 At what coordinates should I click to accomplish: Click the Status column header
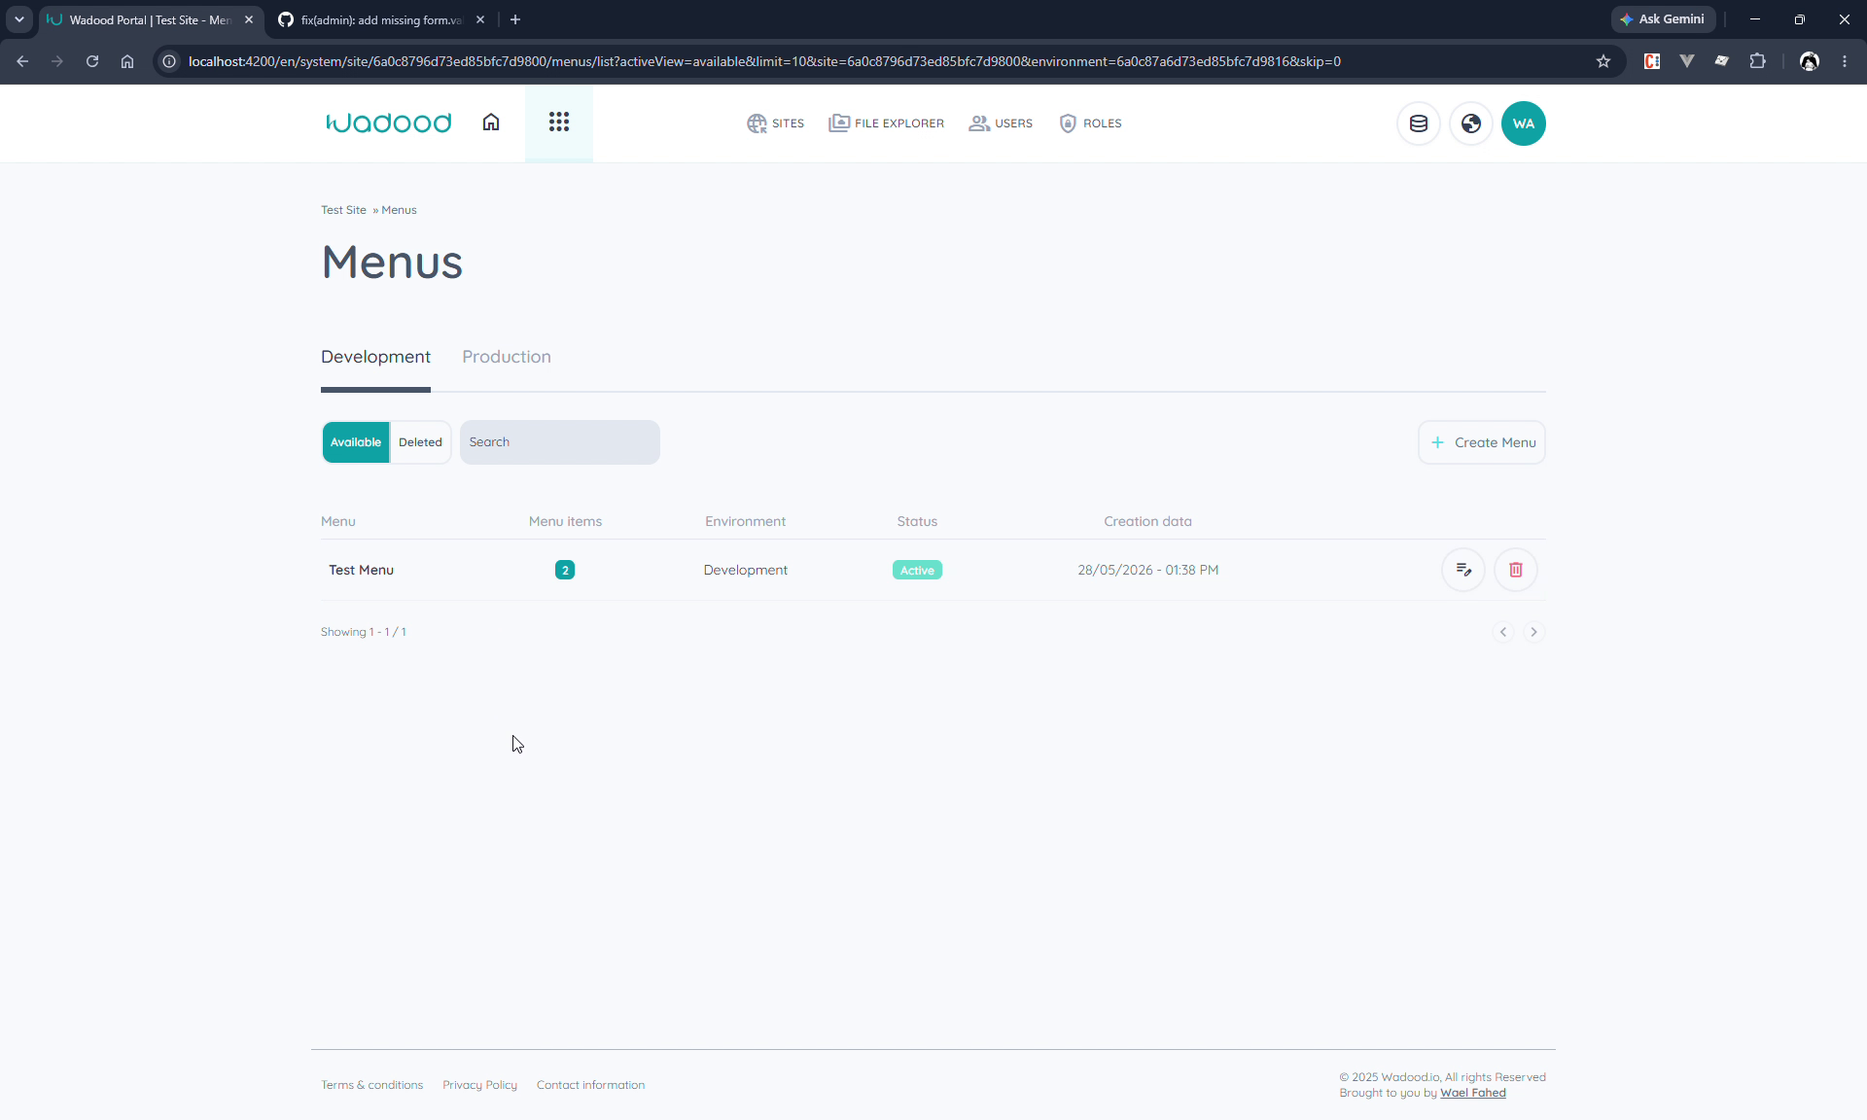pyautogui.click(x=917, y=521)
